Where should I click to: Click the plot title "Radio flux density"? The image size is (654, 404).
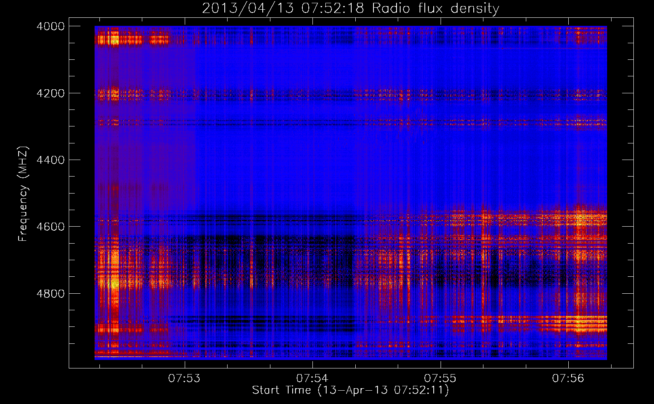tap(436, 8)
